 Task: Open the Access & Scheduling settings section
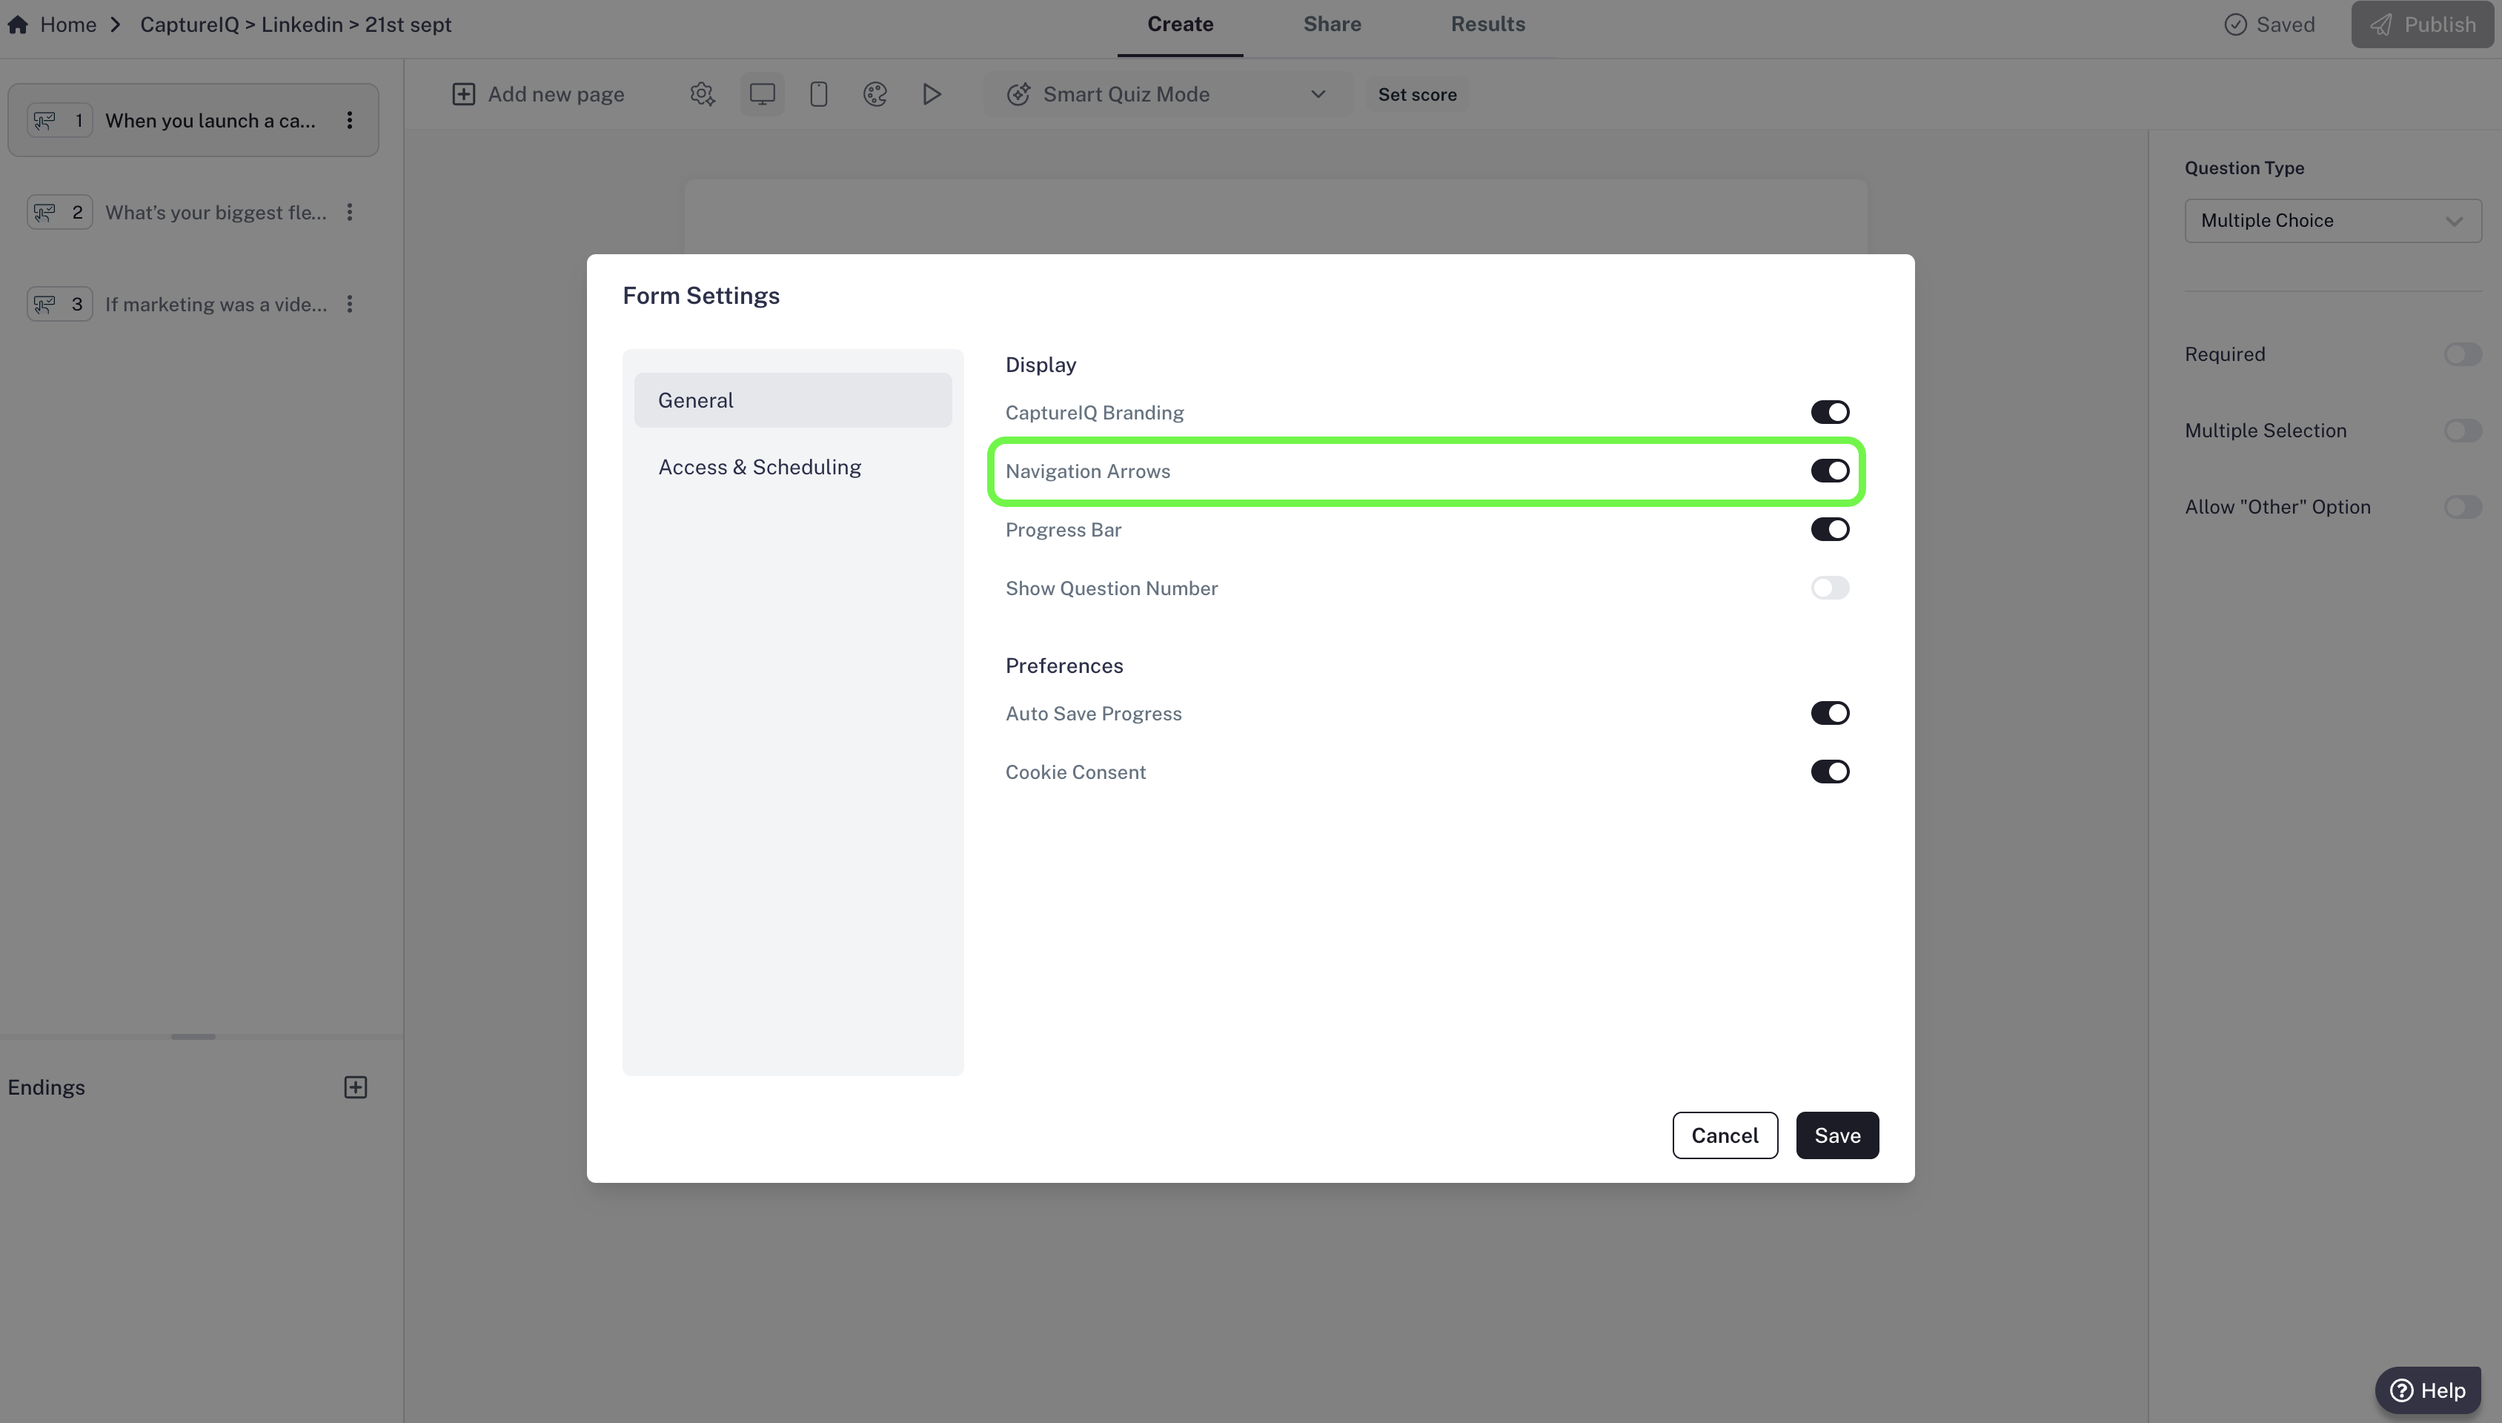(759, 467)
